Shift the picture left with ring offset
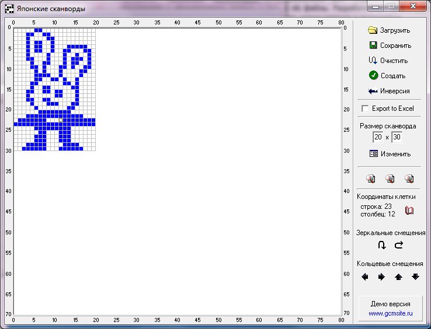This screenshot has height=329, width=431. coord(365,276)
